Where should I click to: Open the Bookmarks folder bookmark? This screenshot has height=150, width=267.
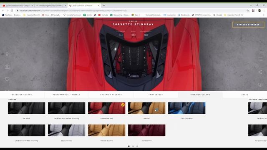184,15
